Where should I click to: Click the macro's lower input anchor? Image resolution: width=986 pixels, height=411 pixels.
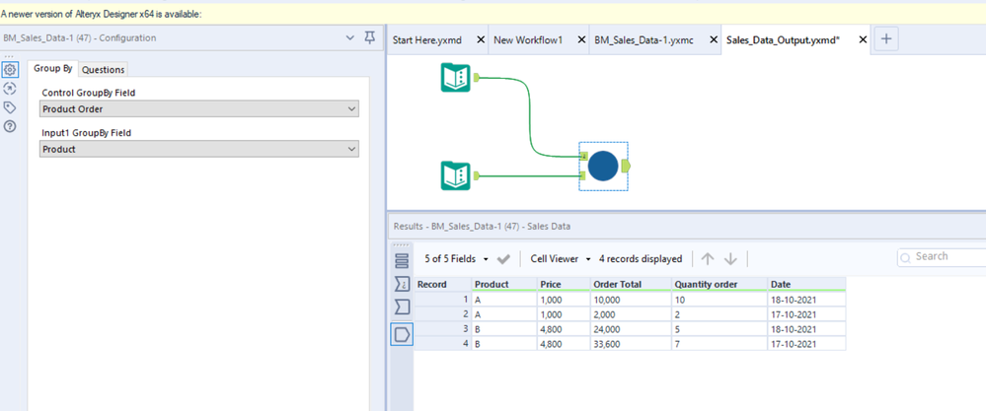583,175
